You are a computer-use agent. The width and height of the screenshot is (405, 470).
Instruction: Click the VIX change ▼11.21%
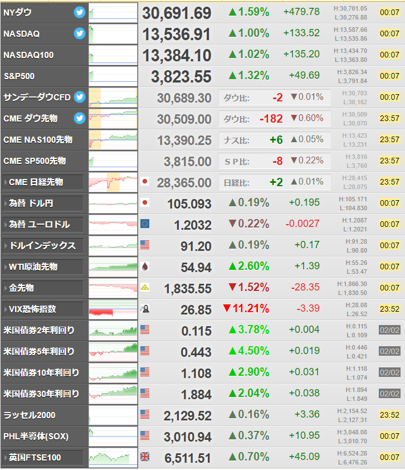click(x=246, y=308)
